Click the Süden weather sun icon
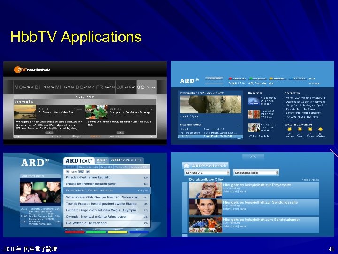Screen dimensions: 338x254 click(310, 129)
